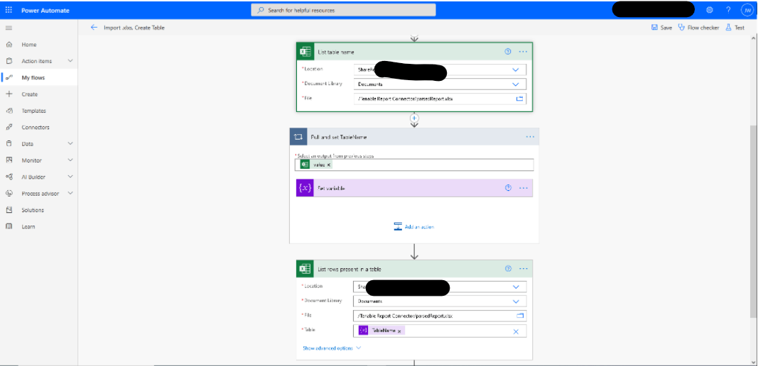Screen dimensions: 758x366
Task: Expand Data submenu chevron
Action: pos(70,144)
